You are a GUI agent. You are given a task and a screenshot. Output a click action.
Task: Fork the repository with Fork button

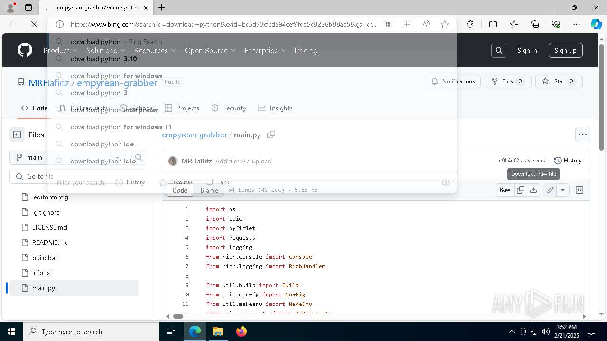(508, 81)
